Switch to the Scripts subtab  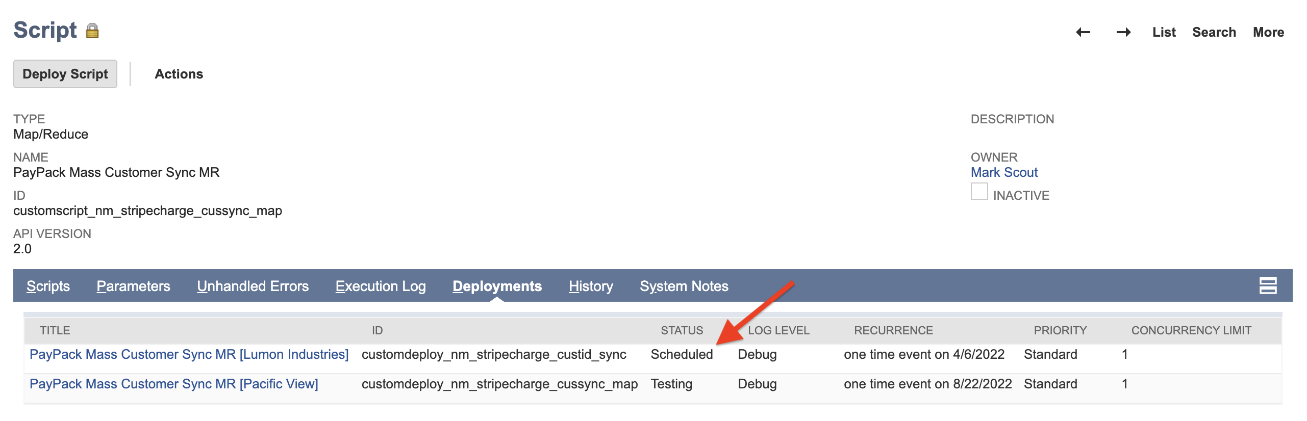48,286
